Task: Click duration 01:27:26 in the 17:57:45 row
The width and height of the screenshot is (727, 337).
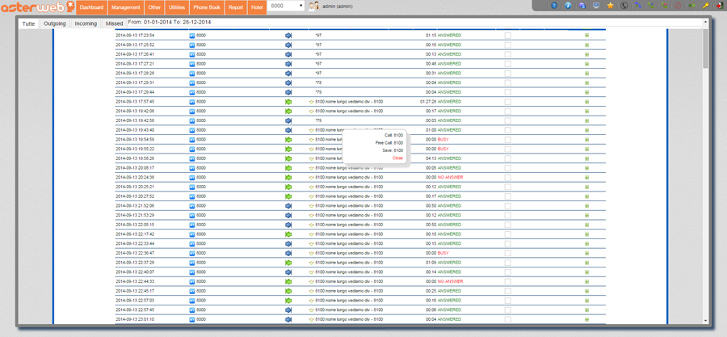Action: (x=428, y=102)
